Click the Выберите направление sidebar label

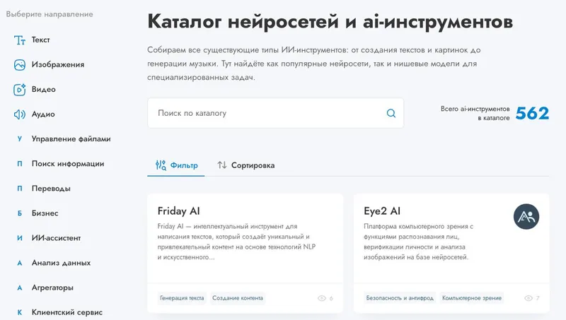coord(50,14)
